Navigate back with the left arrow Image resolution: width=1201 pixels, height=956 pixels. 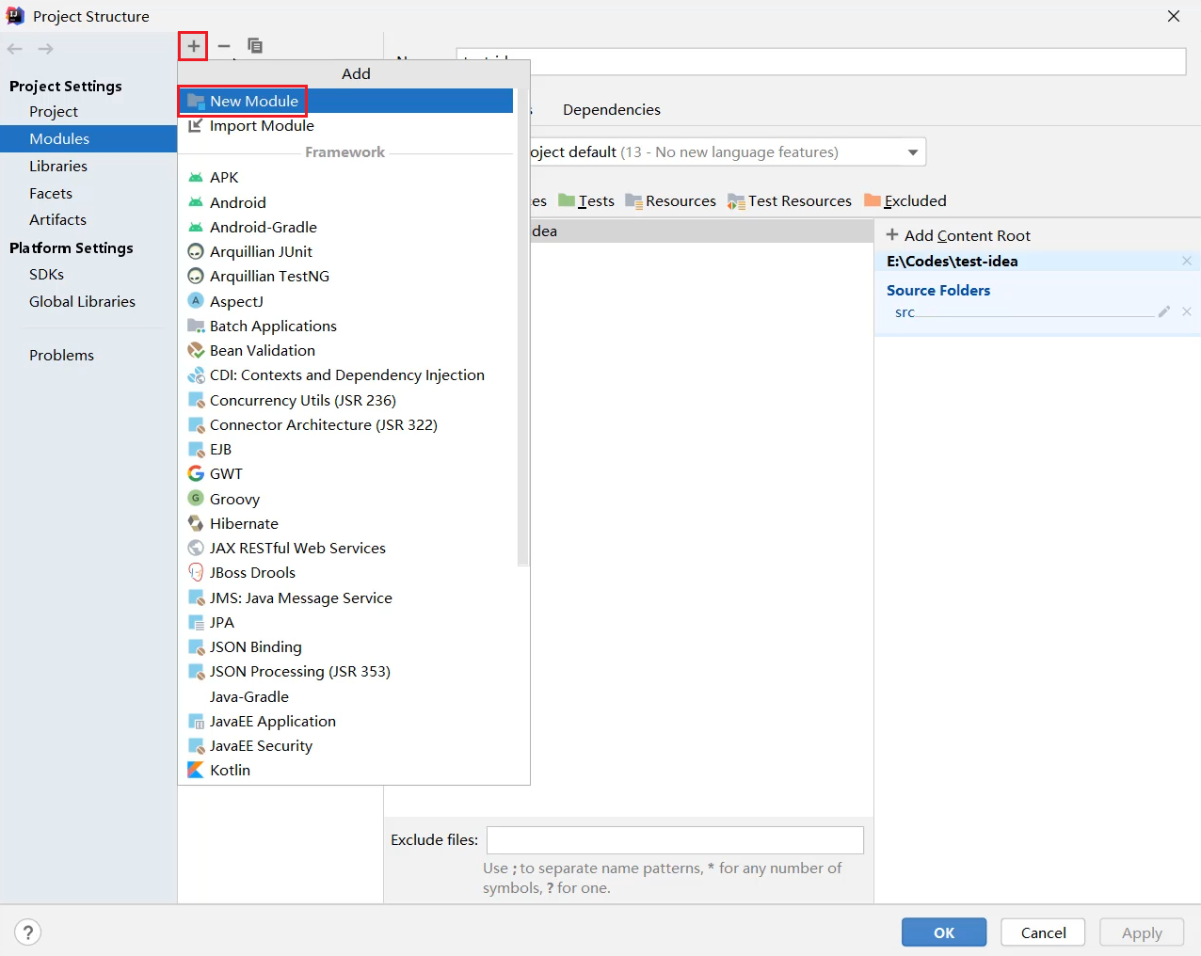point(15,49)
